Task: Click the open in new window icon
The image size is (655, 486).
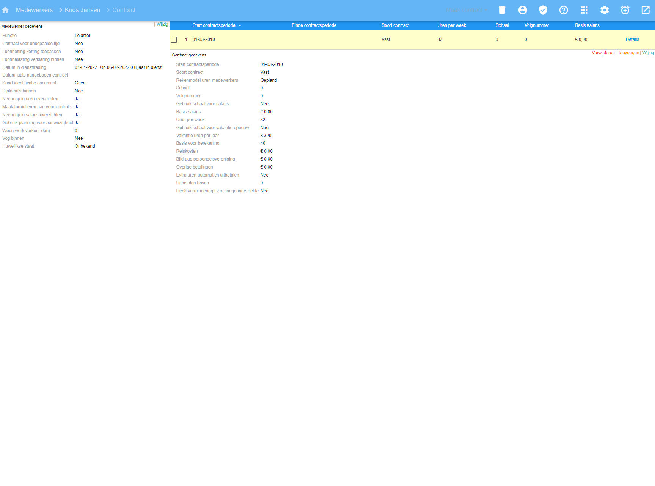Action: [645, 10]
